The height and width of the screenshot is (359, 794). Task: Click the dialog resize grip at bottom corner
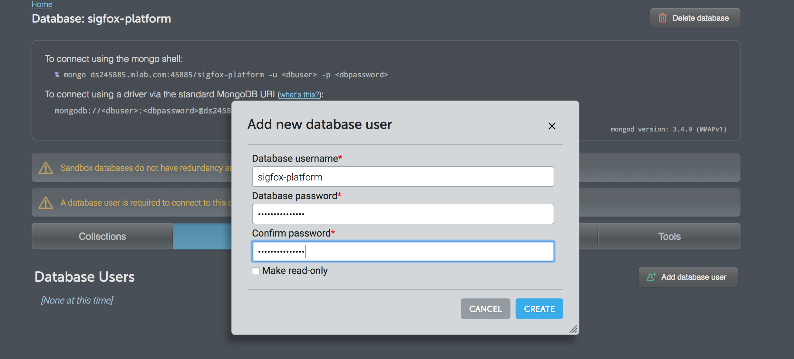(573, 329)
